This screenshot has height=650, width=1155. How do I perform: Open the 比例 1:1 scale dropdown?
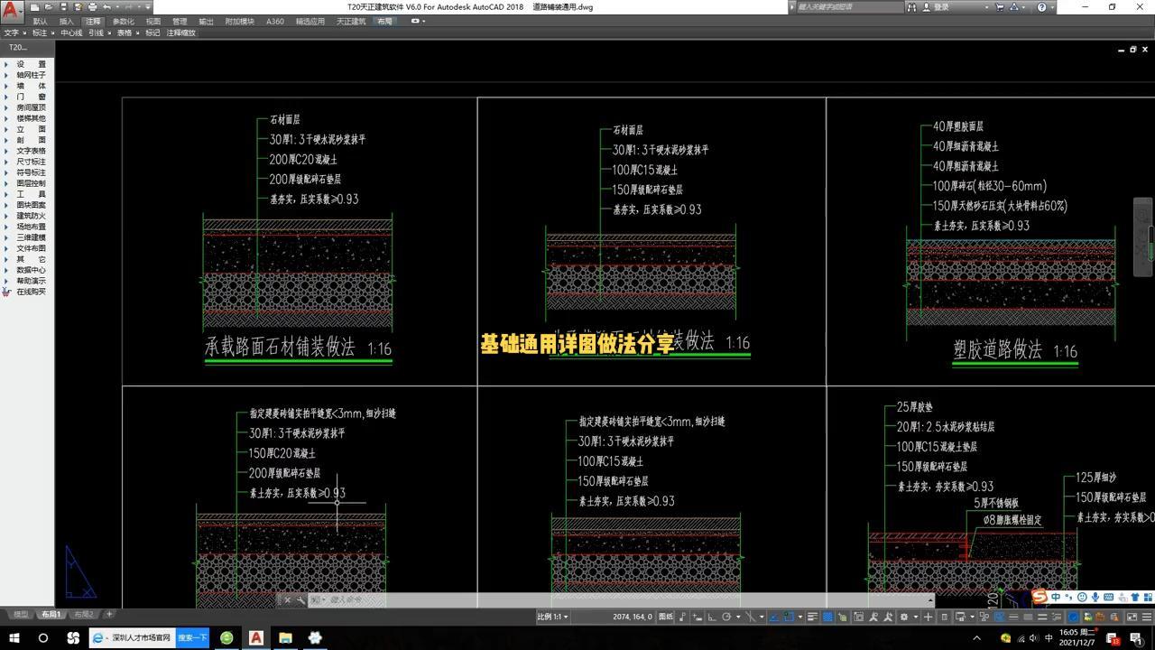(x=552, y=617)
